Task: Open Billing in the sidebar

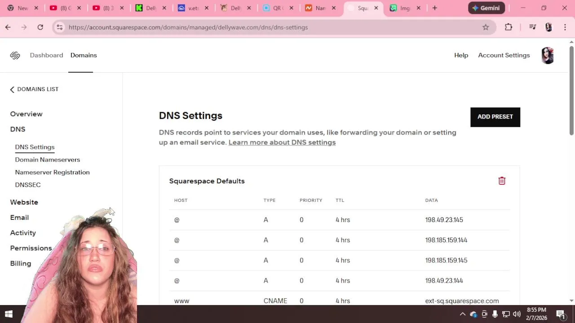Action: point(21,263)
